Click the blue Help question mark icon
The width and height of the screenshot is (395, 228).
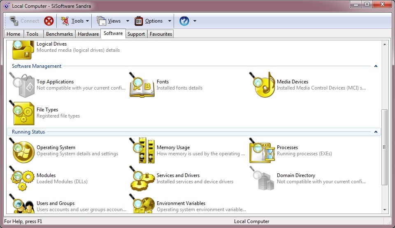click(x=184, y=21)
